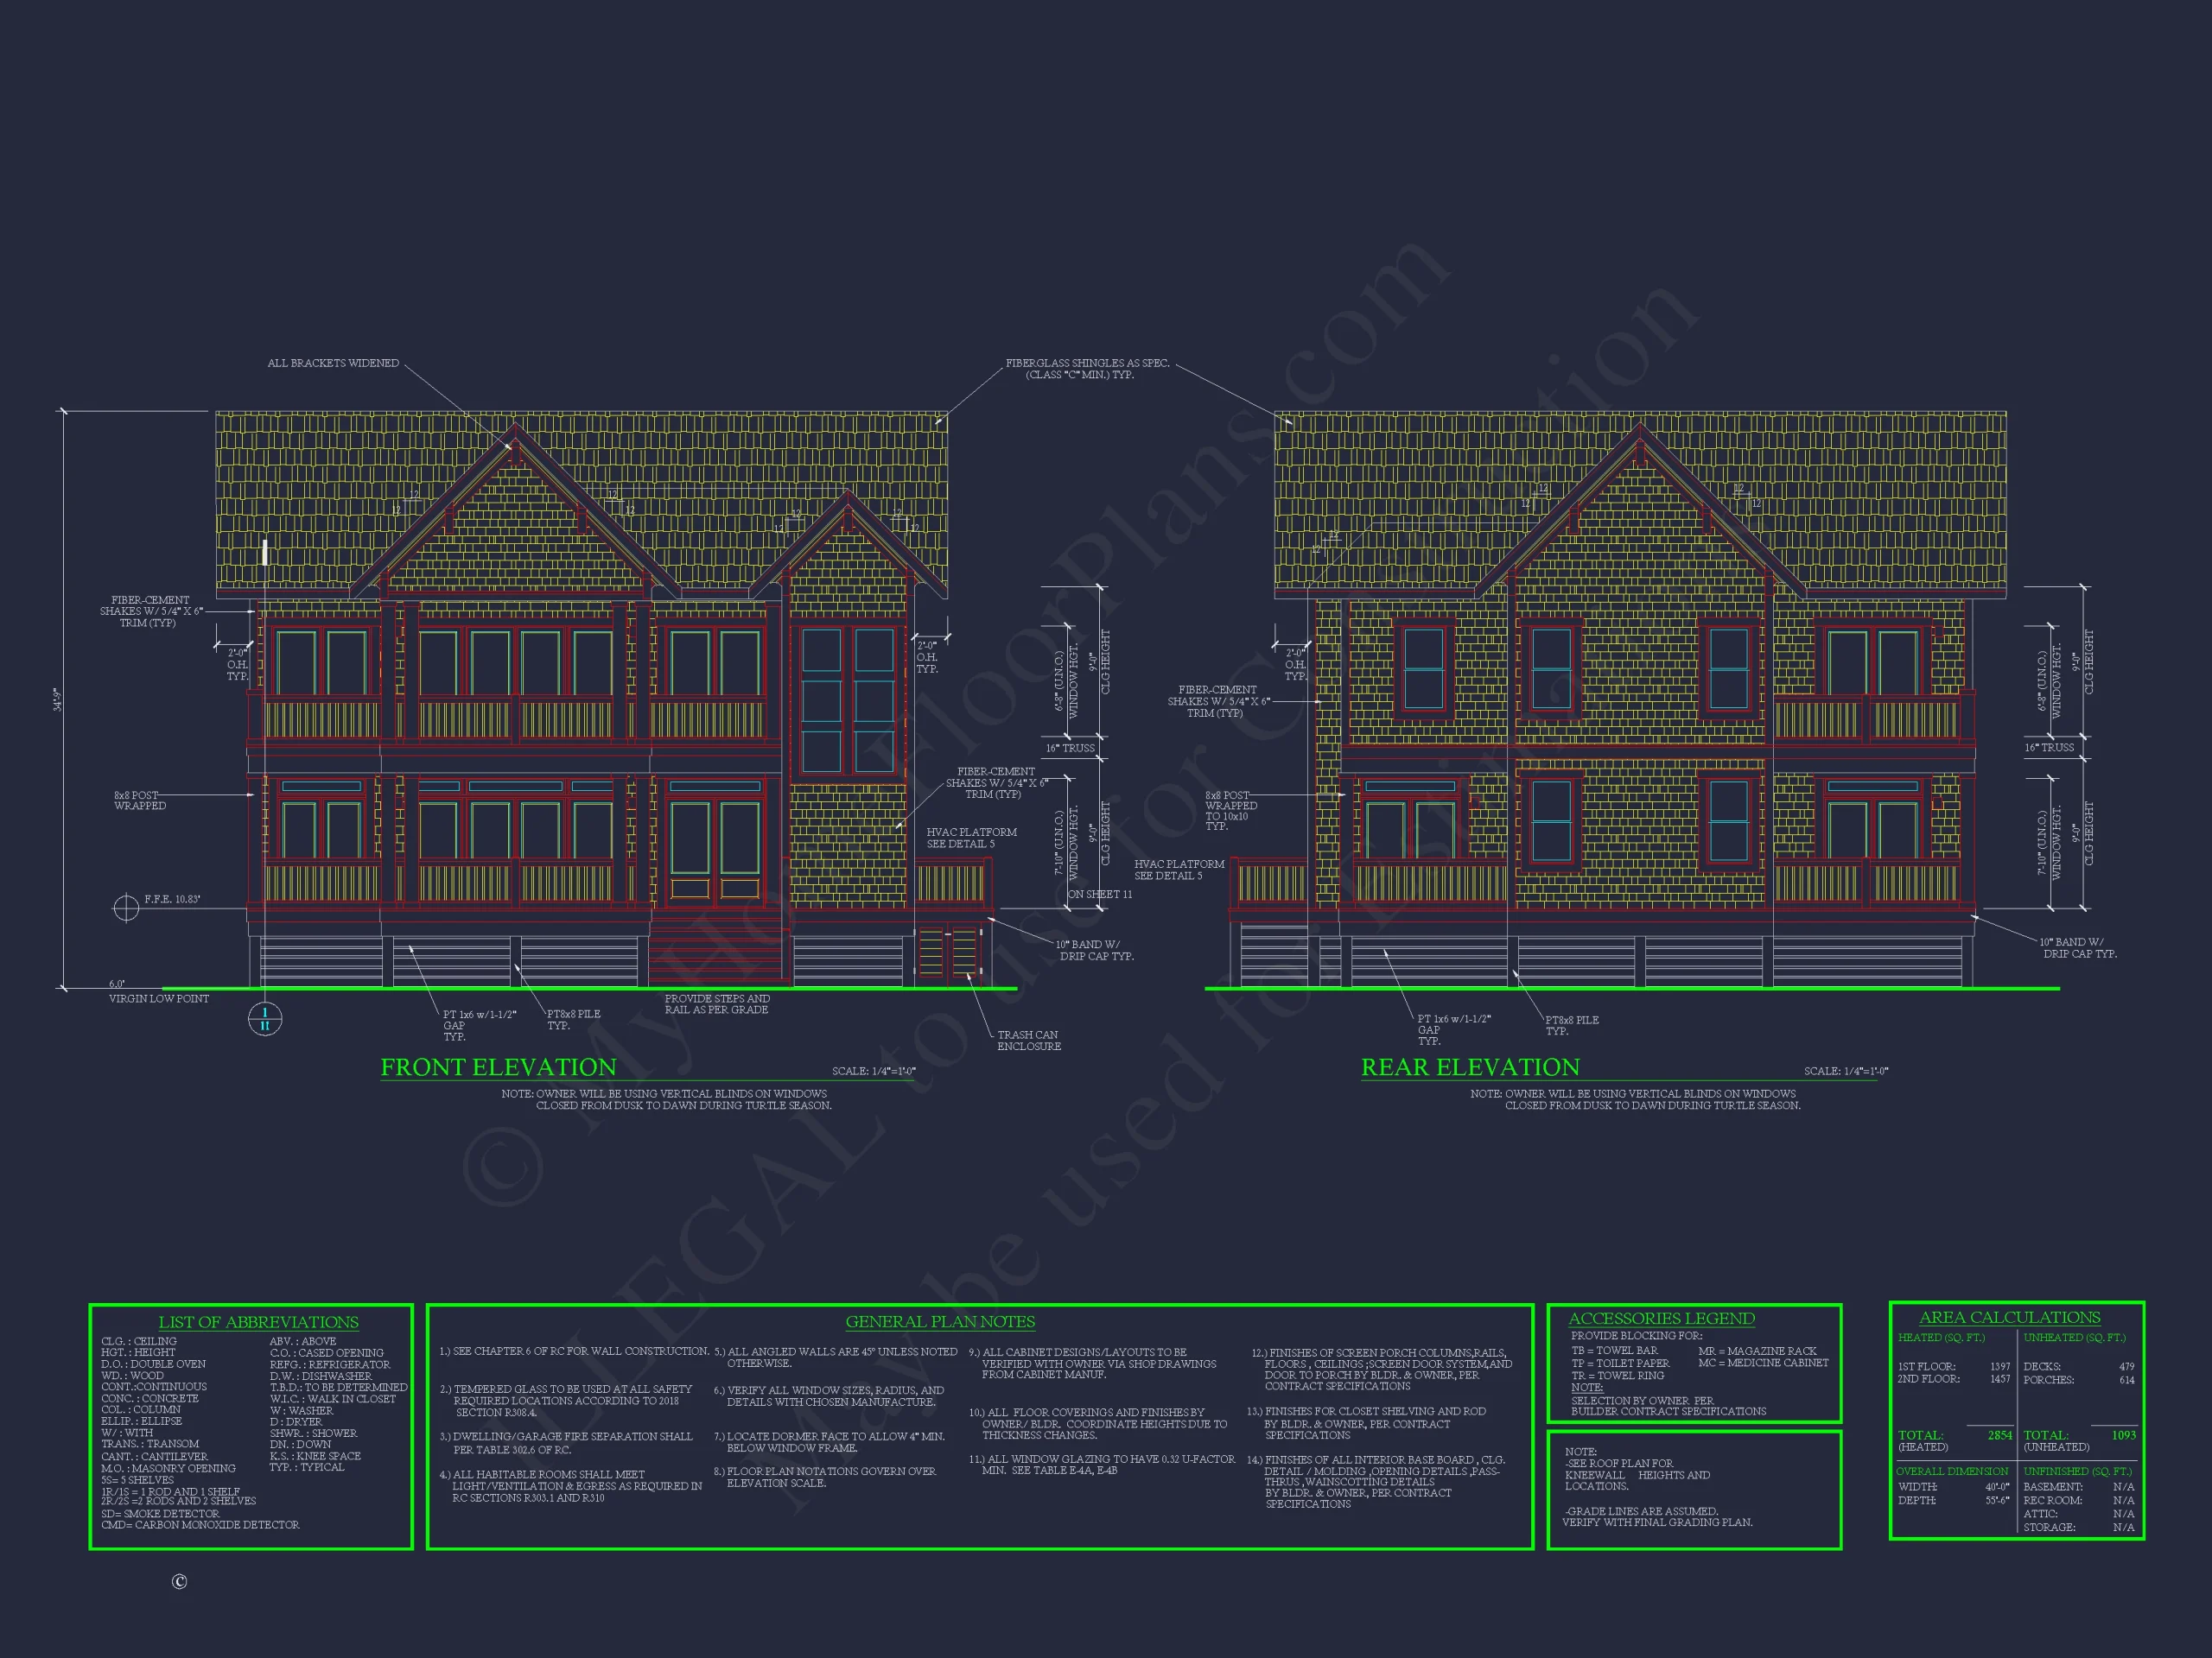Select the 'REAR ELEVATION' title
Viewport: 2212px width, 1658px height.
coord(1470,1066)
